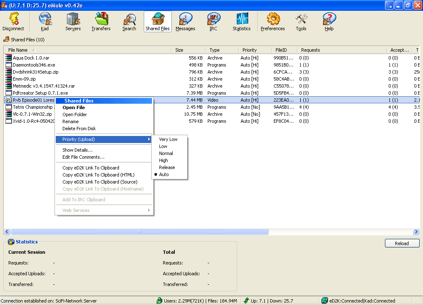The image size is (423, 305).
Task: Click the Tetris Championship program icon
Action: 9,107
